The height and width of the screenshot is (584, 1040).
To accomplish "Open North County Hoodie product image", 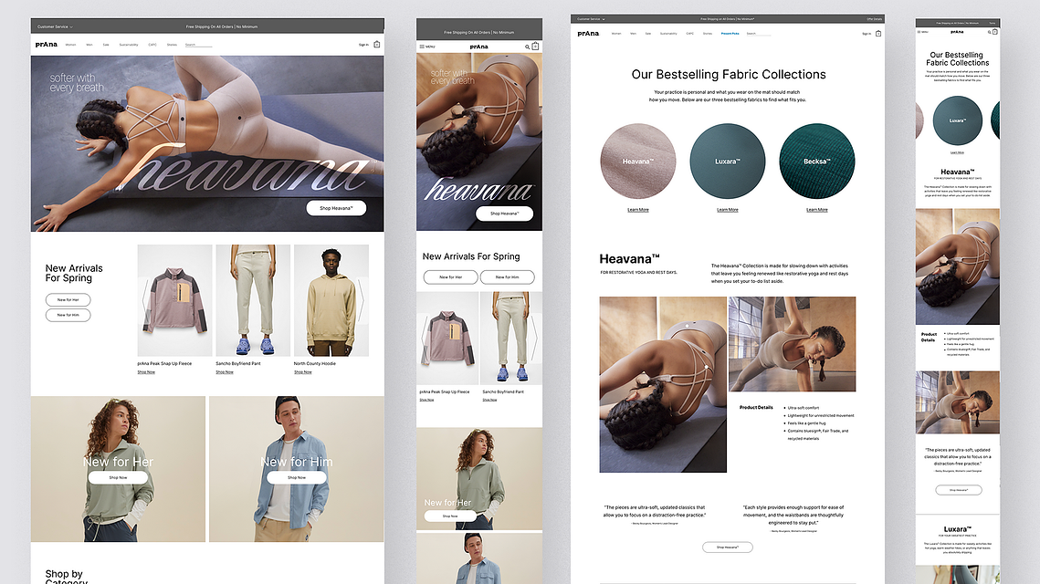I will 331,300.
